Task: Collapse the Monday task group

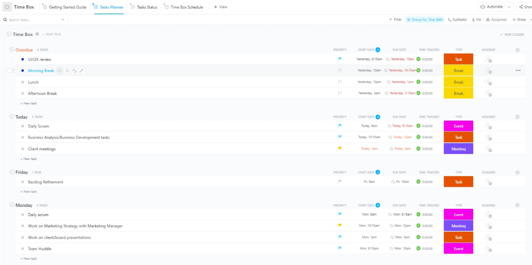Action: coord(12,205)
